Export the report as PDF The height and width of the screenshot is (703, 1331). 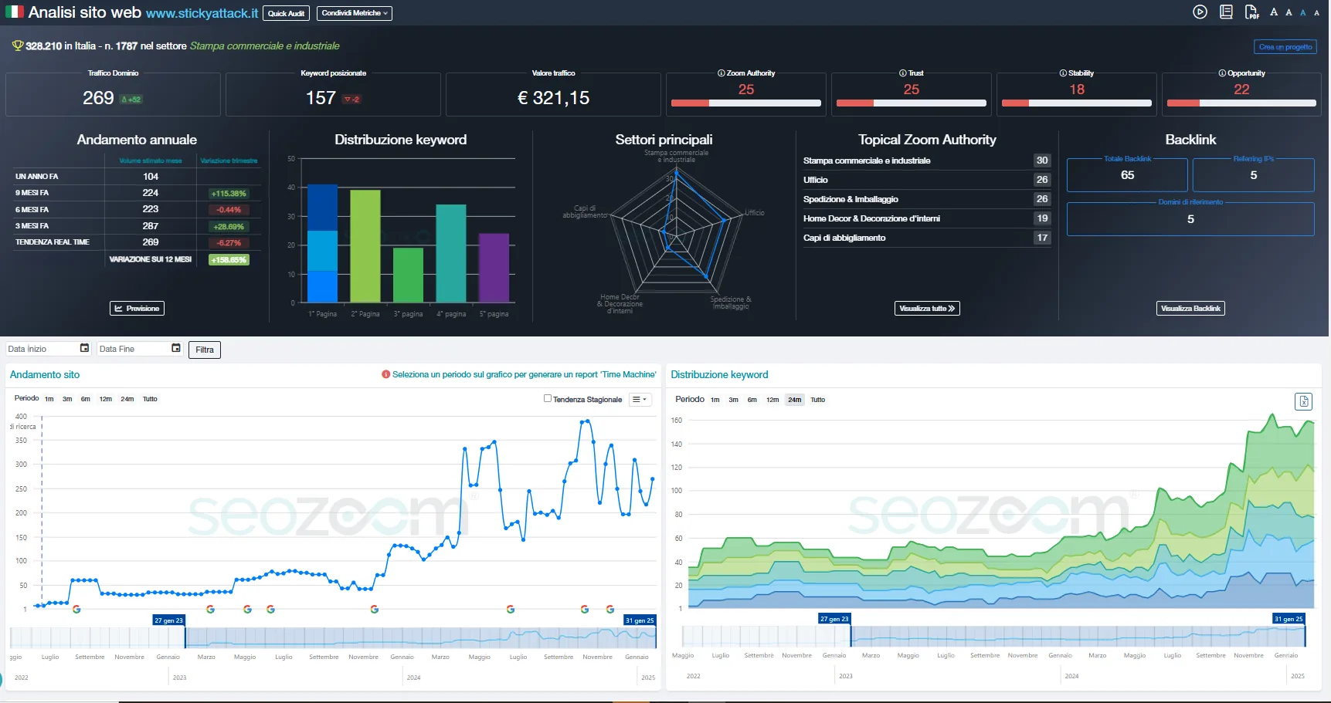(x=1251, y=12)
